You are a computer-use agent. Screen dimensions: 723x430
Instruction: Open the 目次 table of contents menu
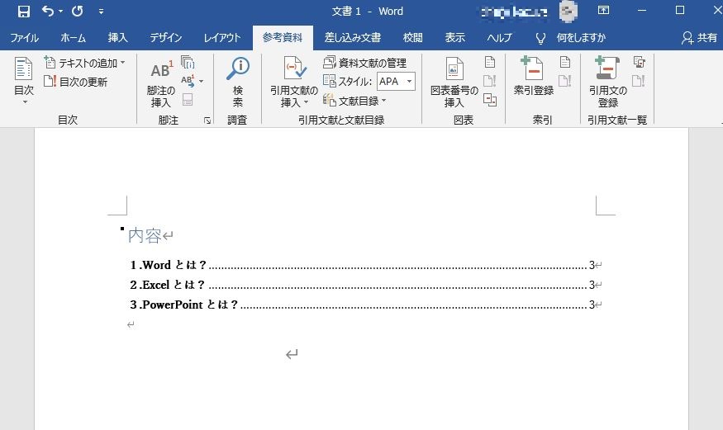click(x=23, y=81)
